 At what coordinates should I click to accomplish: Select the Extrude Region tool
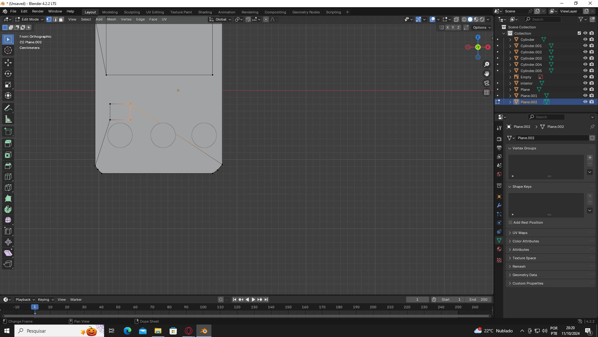coord(8,144)
